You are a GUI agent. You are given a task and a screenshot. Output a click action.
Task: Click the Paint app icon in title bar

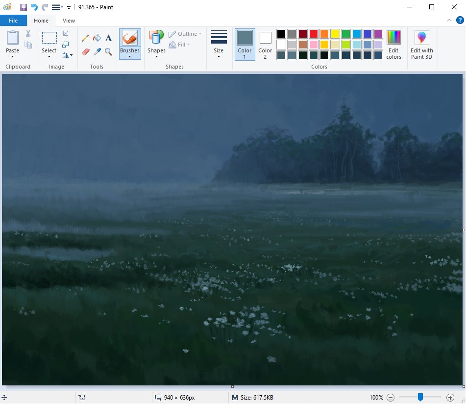(x=7, y=7)
